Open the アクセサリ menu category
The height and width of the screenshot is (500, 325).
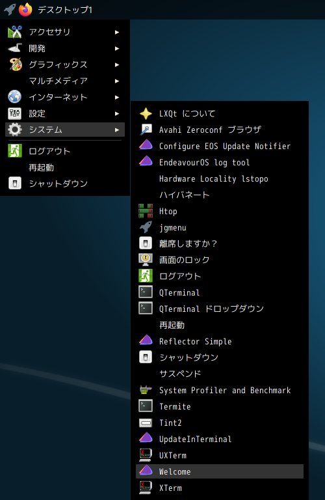click(65, 32)
